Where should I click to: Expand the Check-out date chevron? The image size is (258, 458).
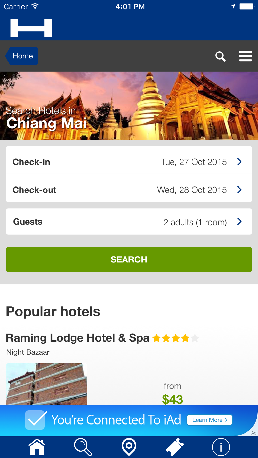[x=239, y=190]
